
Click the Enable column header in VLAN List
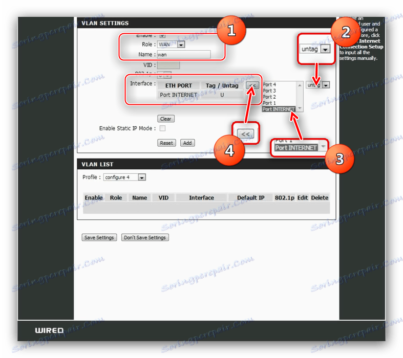click(94, 197)
